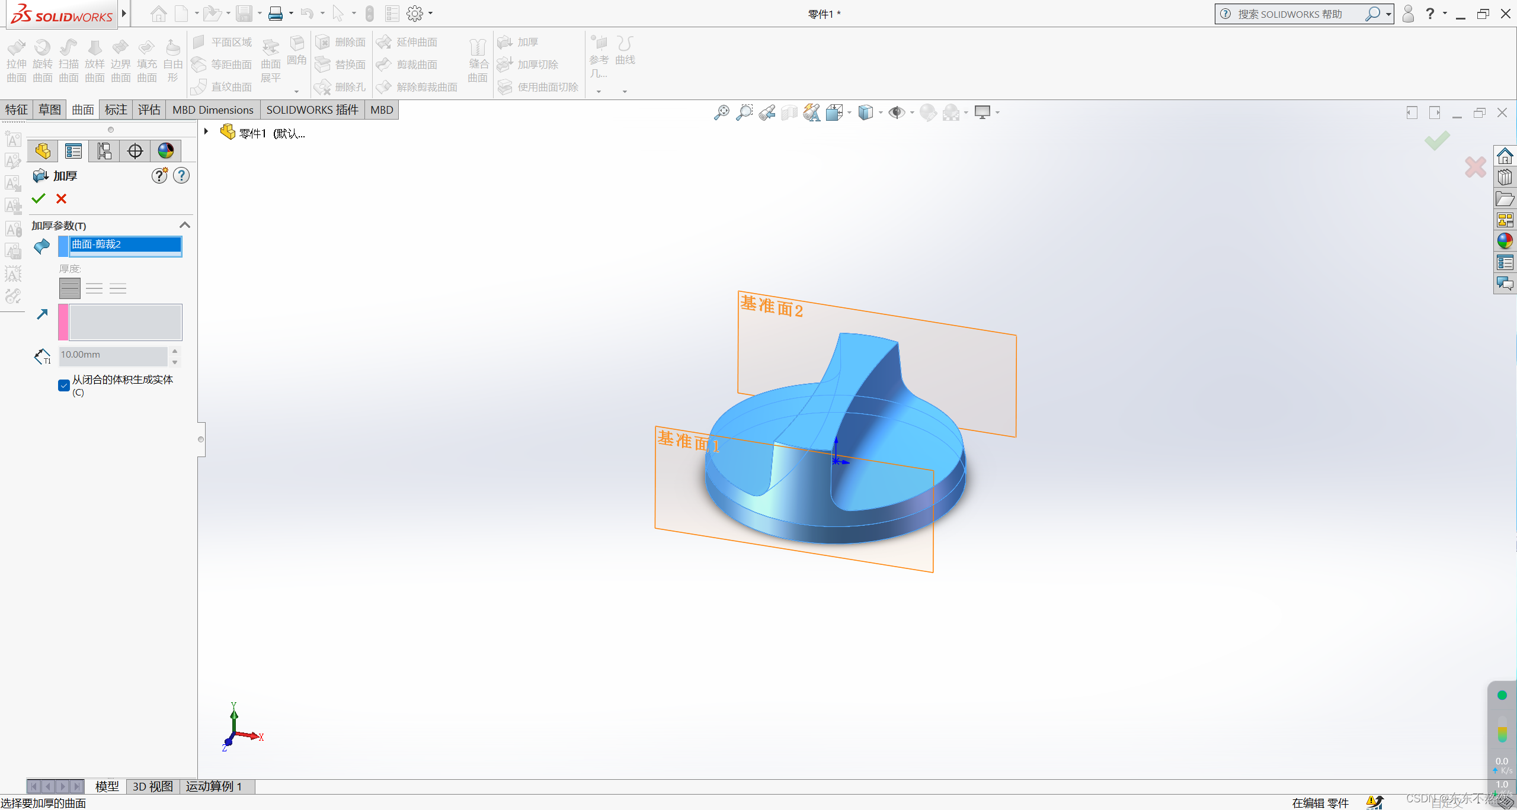Viewport: 1517px width, 810px height.
Task: Edit the 10.00mm thickness input field
Action: [x=113, y=354]
